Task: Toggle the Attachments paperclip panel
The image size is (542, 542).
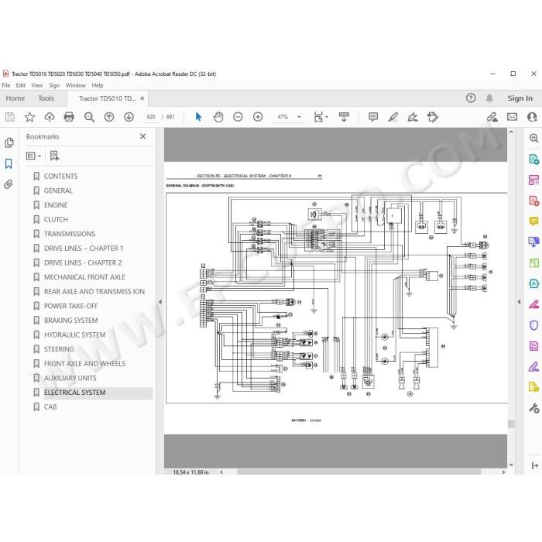Action: (x=9, y=184)
